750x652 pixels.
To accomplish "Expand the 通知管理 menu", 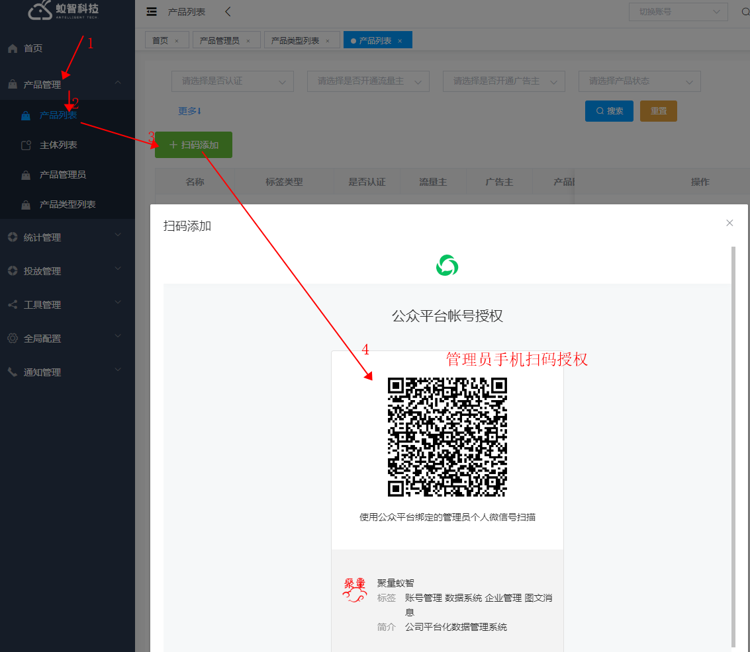I will pos(118,369).
